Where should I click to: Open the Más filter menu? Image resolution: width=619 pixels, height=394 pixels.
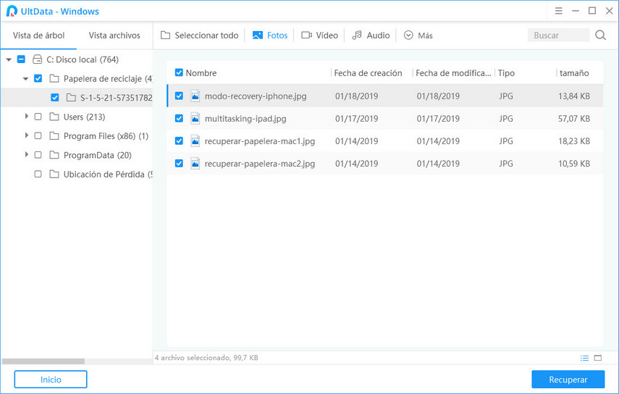click(x=418, y=35)
